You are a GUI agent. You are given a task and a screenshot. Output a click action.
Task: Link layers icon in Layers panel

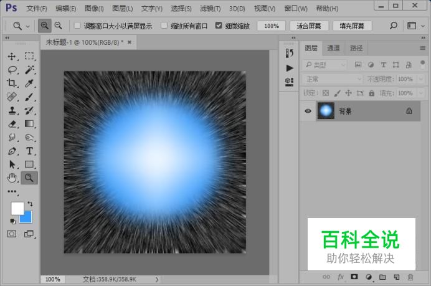(x=326, y=277)
